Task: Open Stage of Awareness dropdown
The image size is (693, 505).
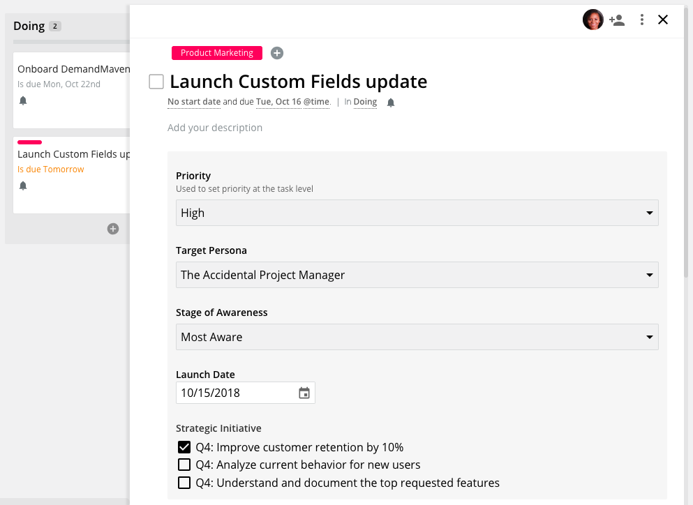Action: (417, 337)
